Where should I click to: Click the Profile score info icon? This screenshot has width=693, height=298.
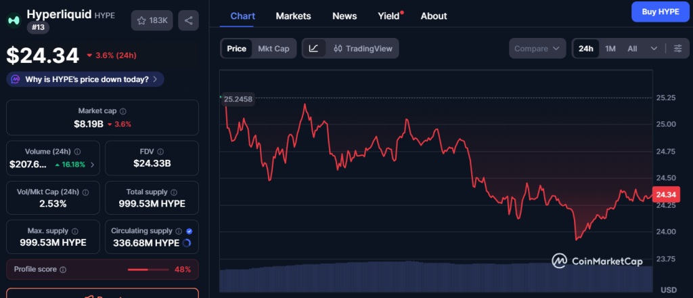point(63,270)
